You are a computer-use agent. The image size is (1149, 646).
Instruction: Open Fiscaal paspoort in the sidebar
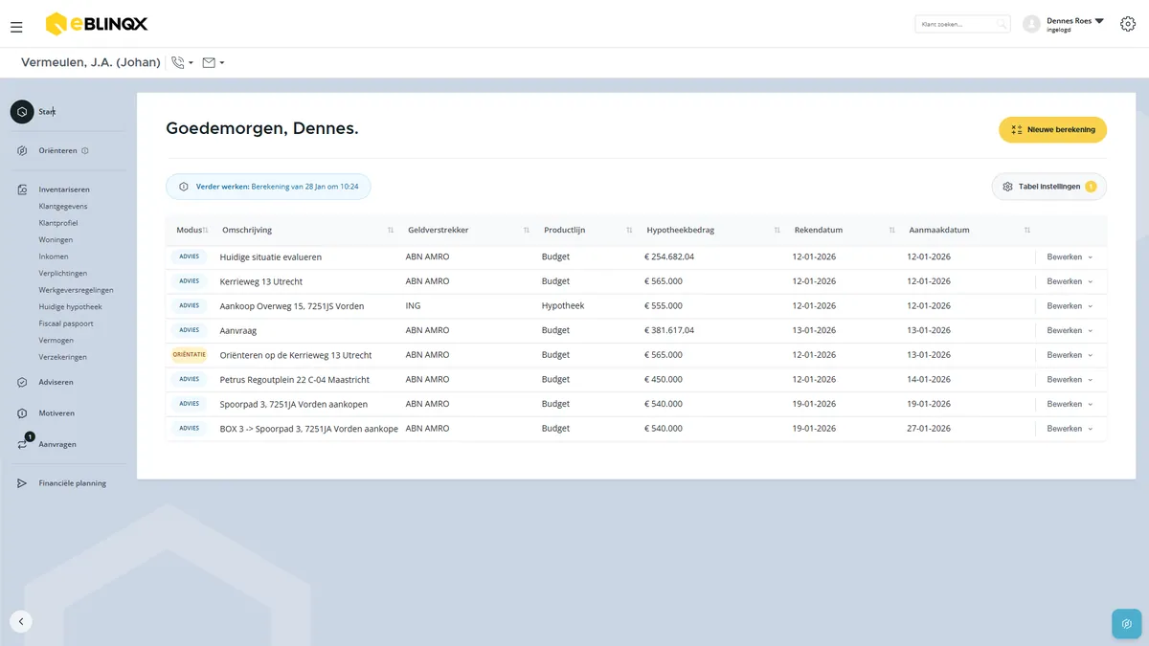(x=66, y=323)
